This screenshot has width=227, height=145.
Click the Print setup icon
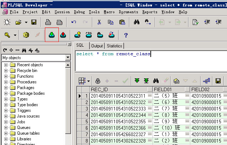coord(60,22)
